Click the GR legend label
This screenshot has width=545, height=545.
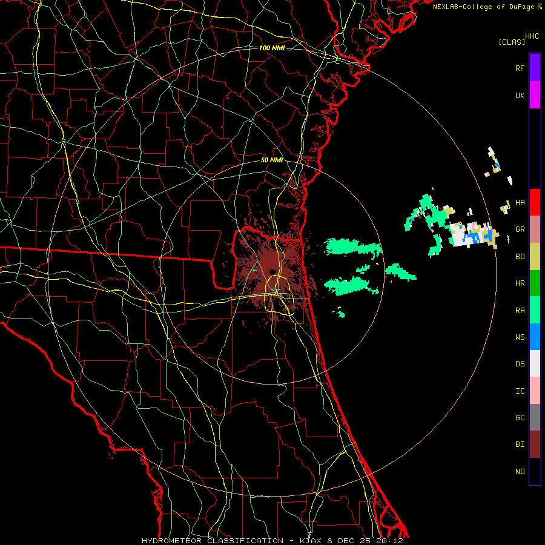click(520, 230)
